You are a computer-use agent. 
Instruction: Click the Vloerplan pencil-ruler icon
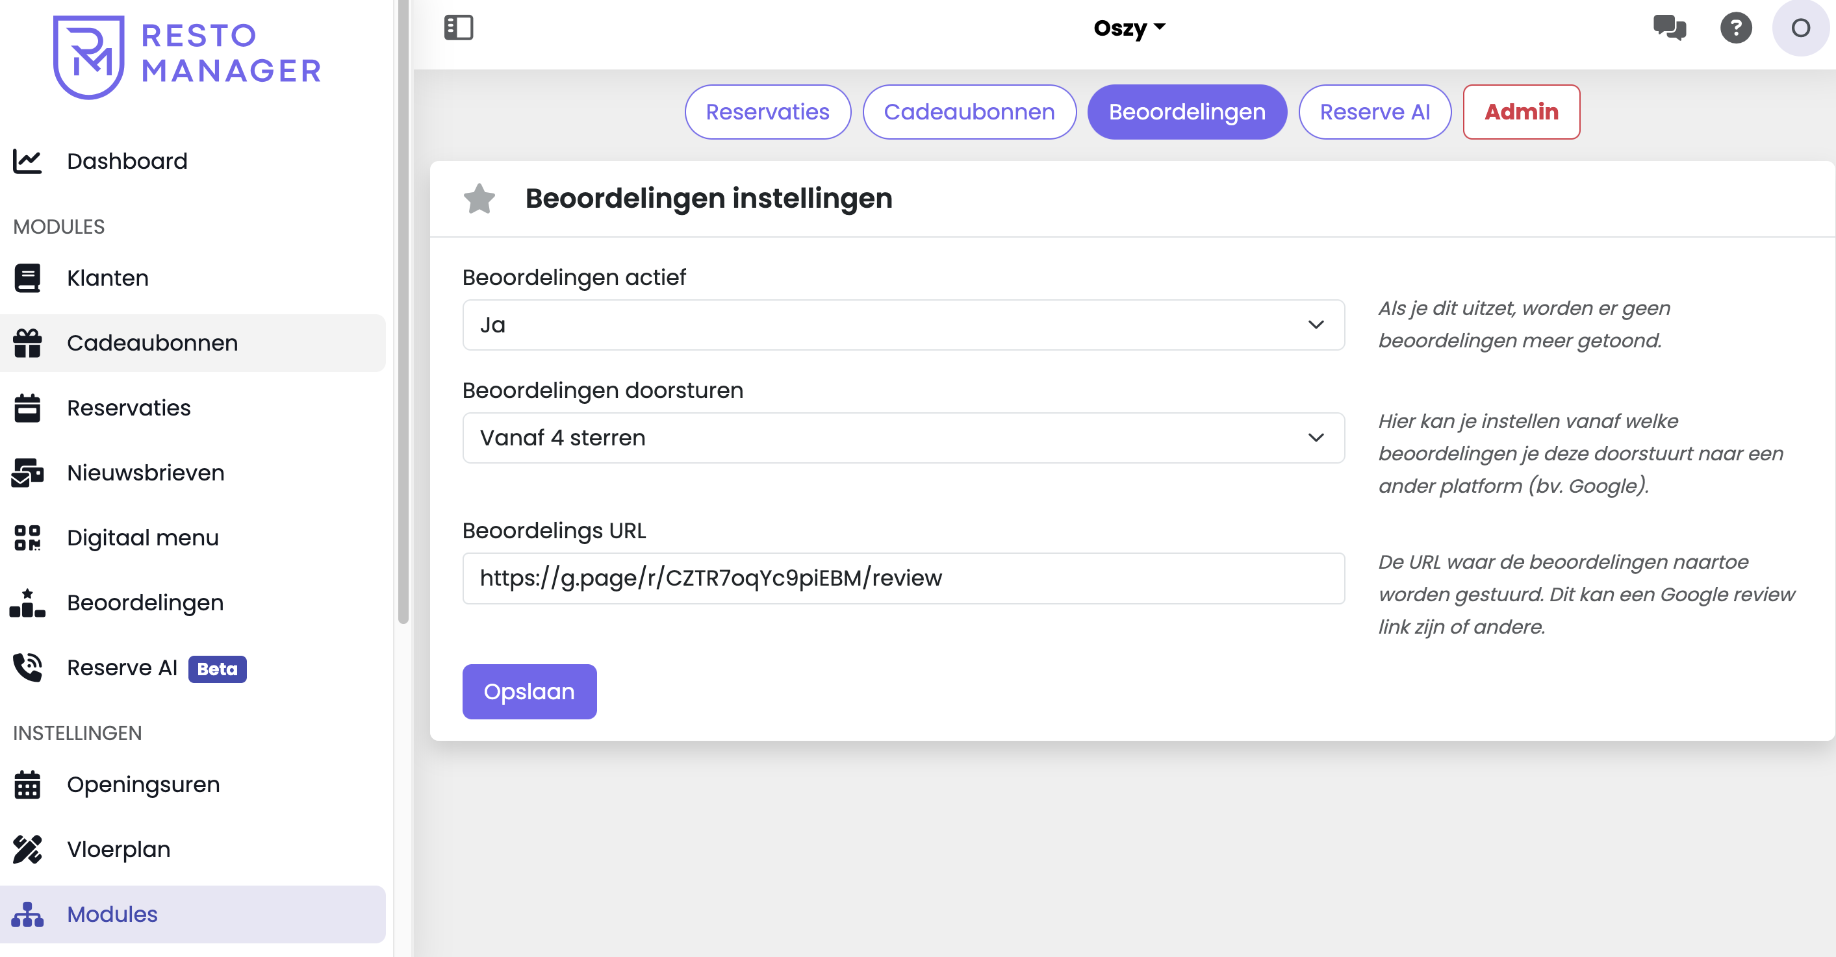pyautogui.click(x=27, y=849)
